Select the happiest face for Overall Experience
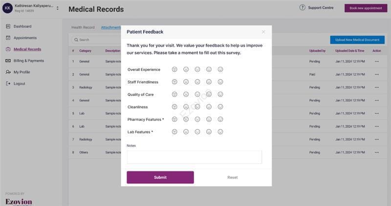The image size is (391, 206). [220, 69]
